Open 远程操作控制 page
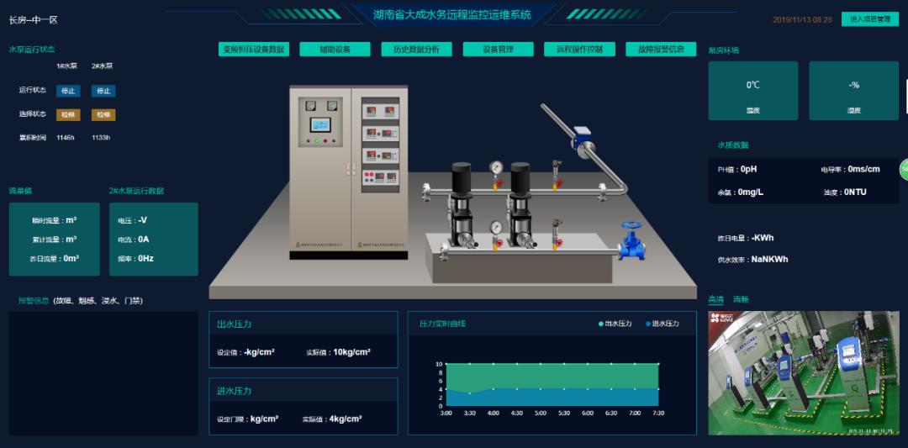Screen dimensions: 908x448 pos(579,50)
